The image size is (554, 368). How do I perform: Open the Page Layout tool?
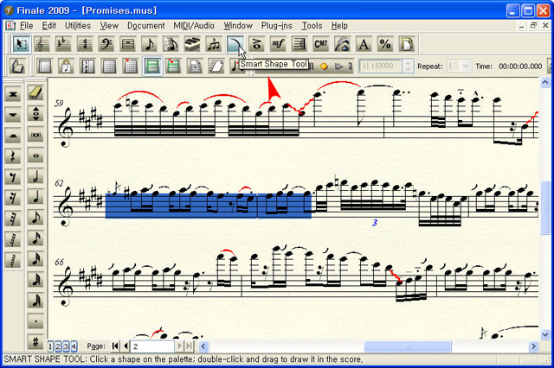tap(407, 44)
